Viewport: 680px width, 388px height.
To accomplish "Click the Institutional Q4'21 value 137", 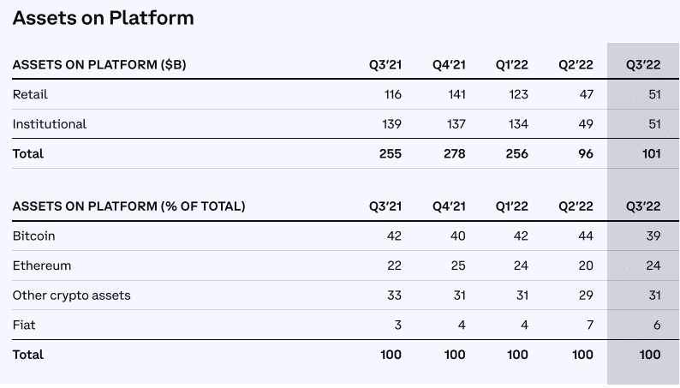I will point(455,124).
